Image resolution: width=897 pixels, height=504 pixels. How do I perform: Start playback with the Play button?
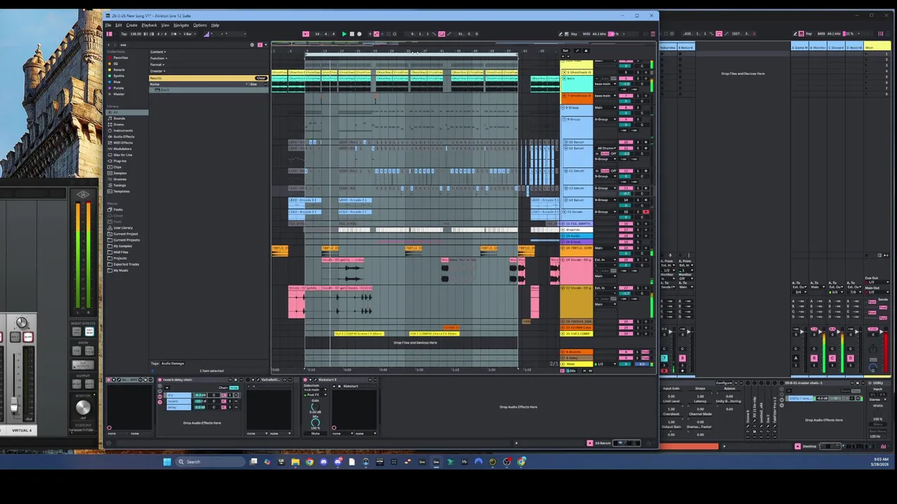[x=344, y=34]
